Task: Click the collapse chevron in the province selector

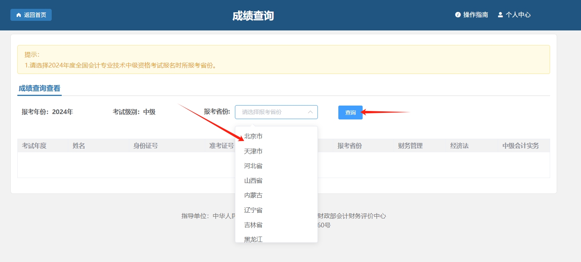Action: click(x=310, y=112)
